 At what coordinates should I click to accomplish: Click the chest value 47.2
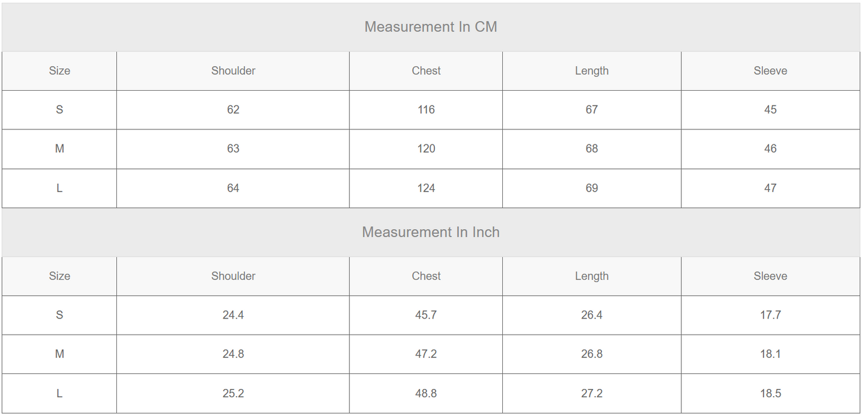point(426,354)
